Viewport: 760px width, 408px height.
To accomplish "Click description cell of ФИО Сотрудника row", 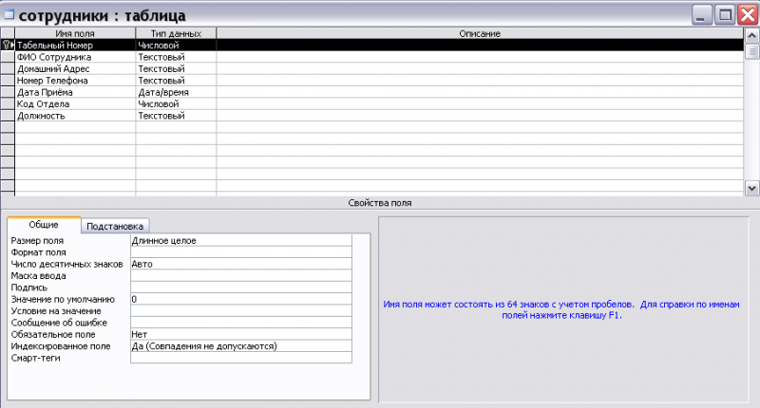I will click(x=480, y=57).
